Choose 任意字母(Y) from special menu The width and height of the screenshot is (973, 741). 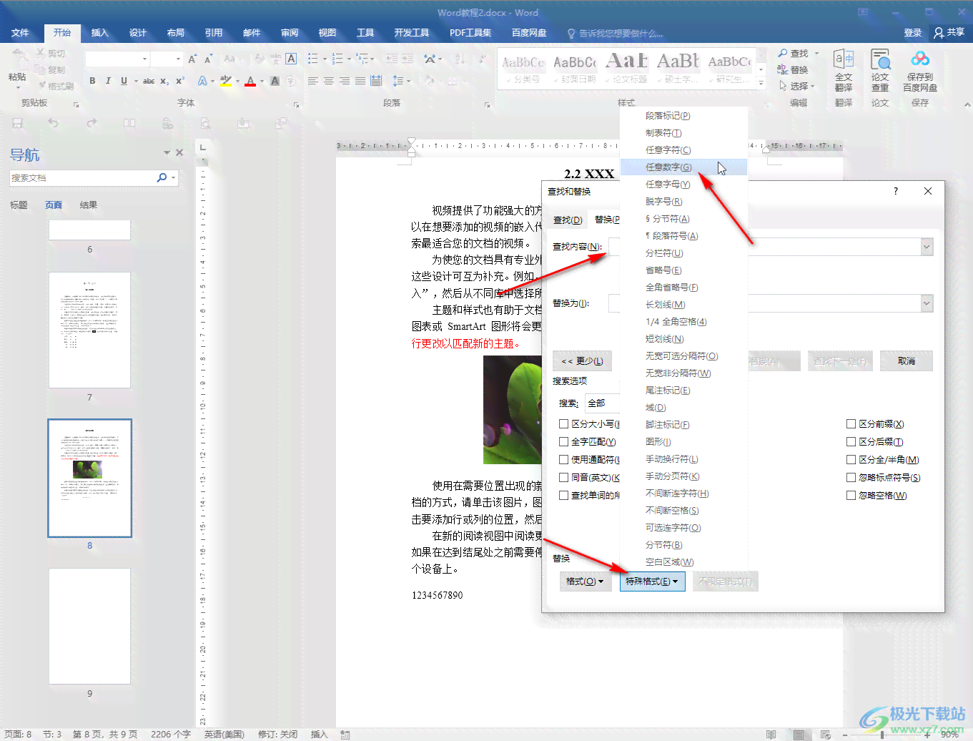(x=683, y=185)
